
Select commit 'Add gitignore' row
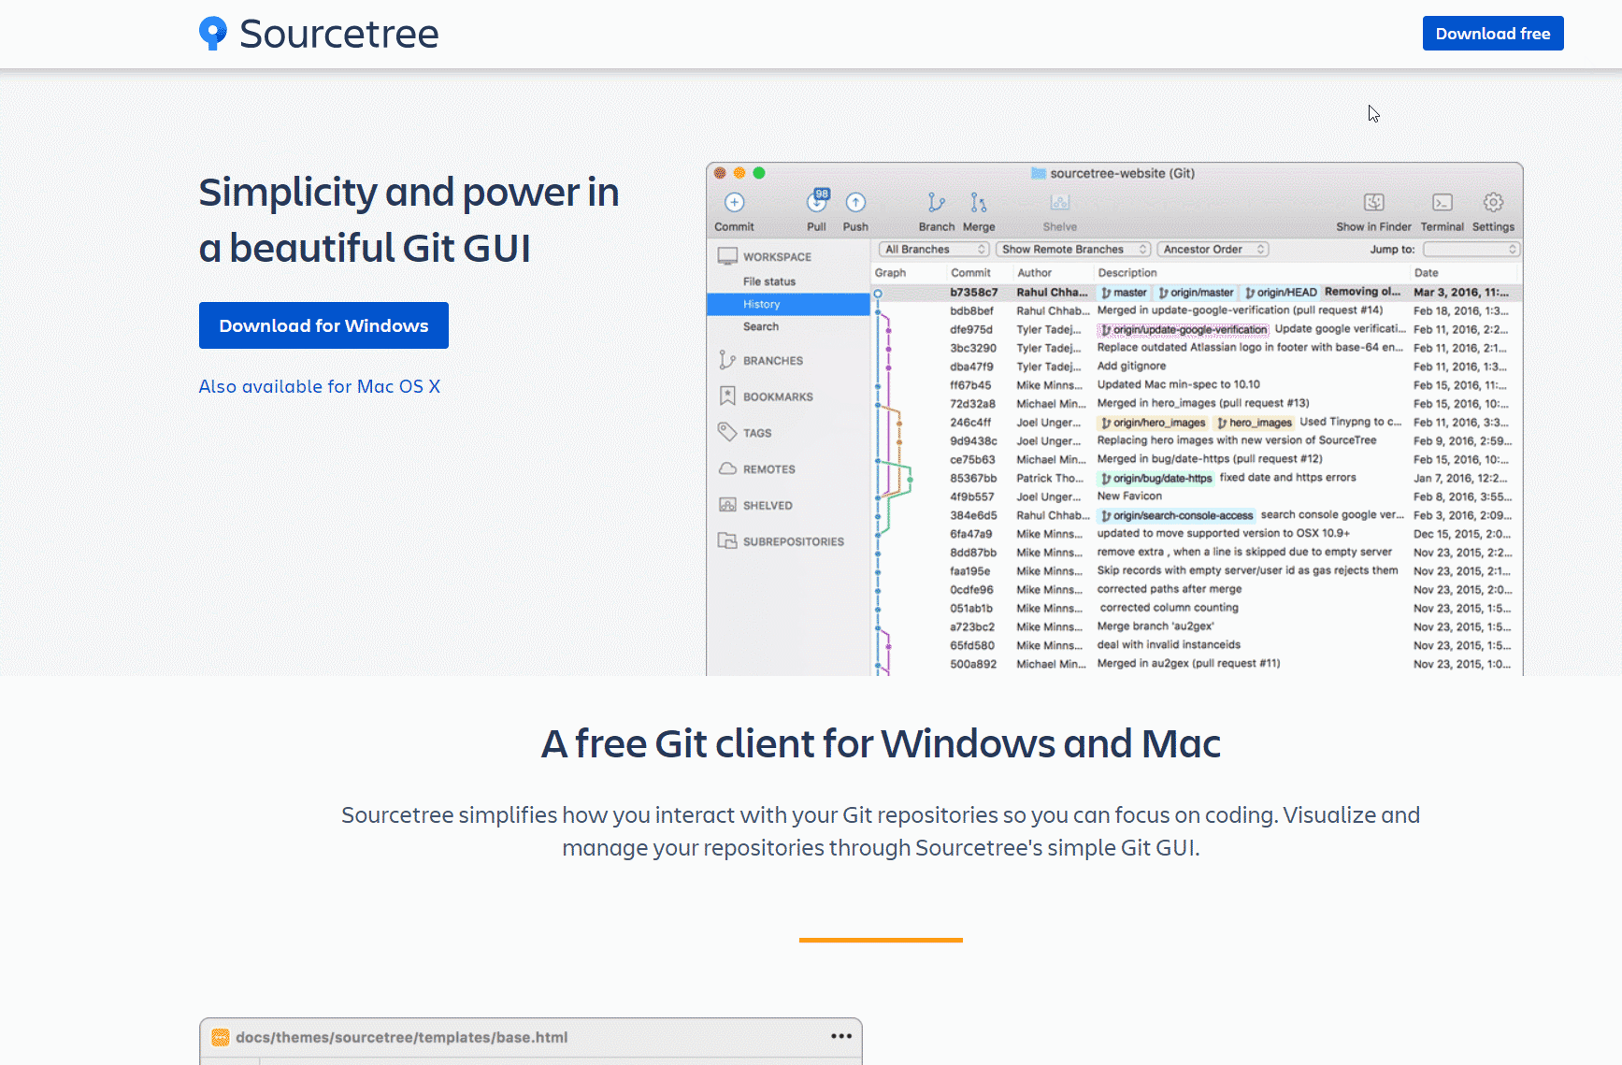pos(1197,367)
